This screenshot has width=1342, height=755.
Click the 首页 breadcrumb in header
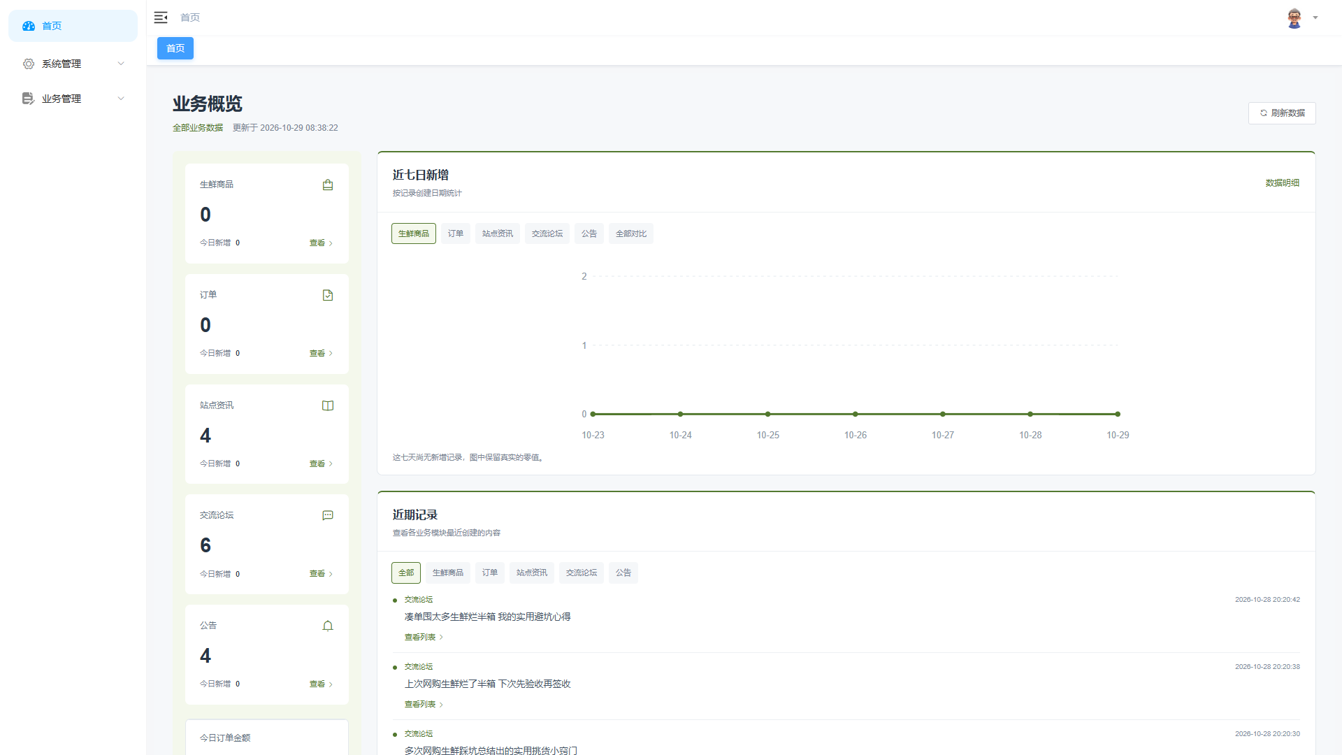190,17
